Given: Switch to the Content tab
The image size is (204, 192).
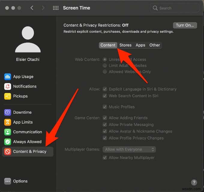Looking at the screenshot, I should click(108, 45).
